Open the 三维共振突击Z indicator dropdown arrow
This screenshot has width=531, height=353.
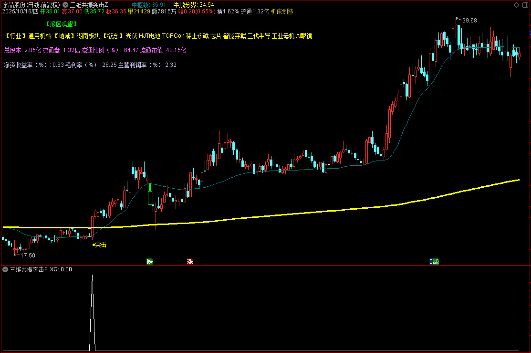click(65, 5)
